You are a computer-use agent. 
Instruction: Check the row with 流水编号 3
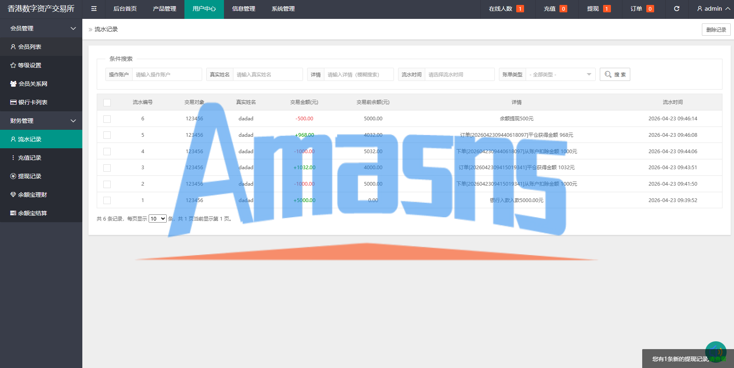(107, 168)
